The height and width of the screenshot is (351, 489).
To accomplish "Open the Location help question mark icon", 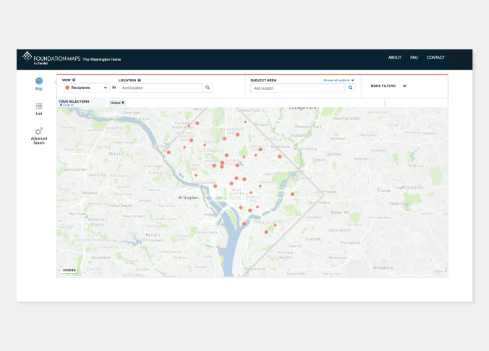I will pos(139,80).
